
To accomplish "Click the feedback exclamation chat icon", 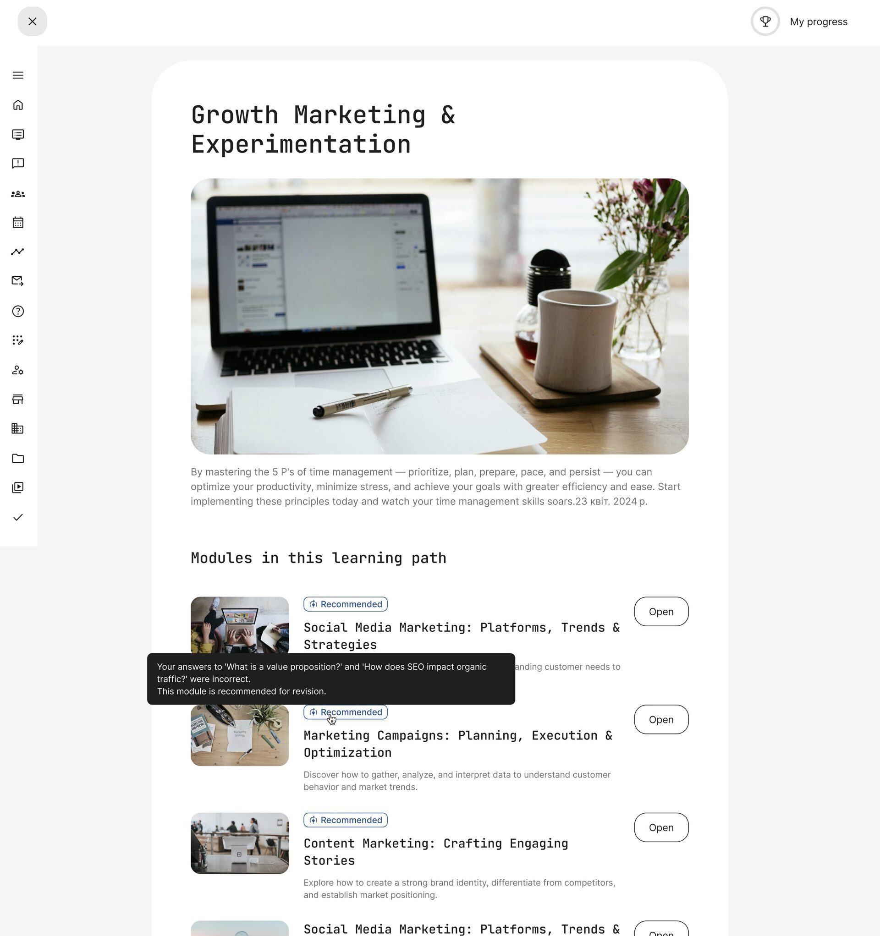I will point(18,164).
